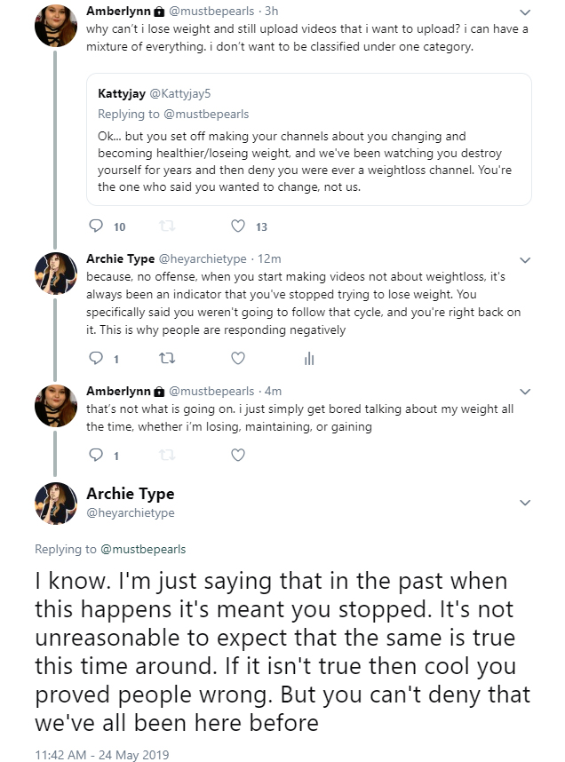Like Amberlynn's 4m reply tweet
565x762 pixels.
click(x=238, y=455)
